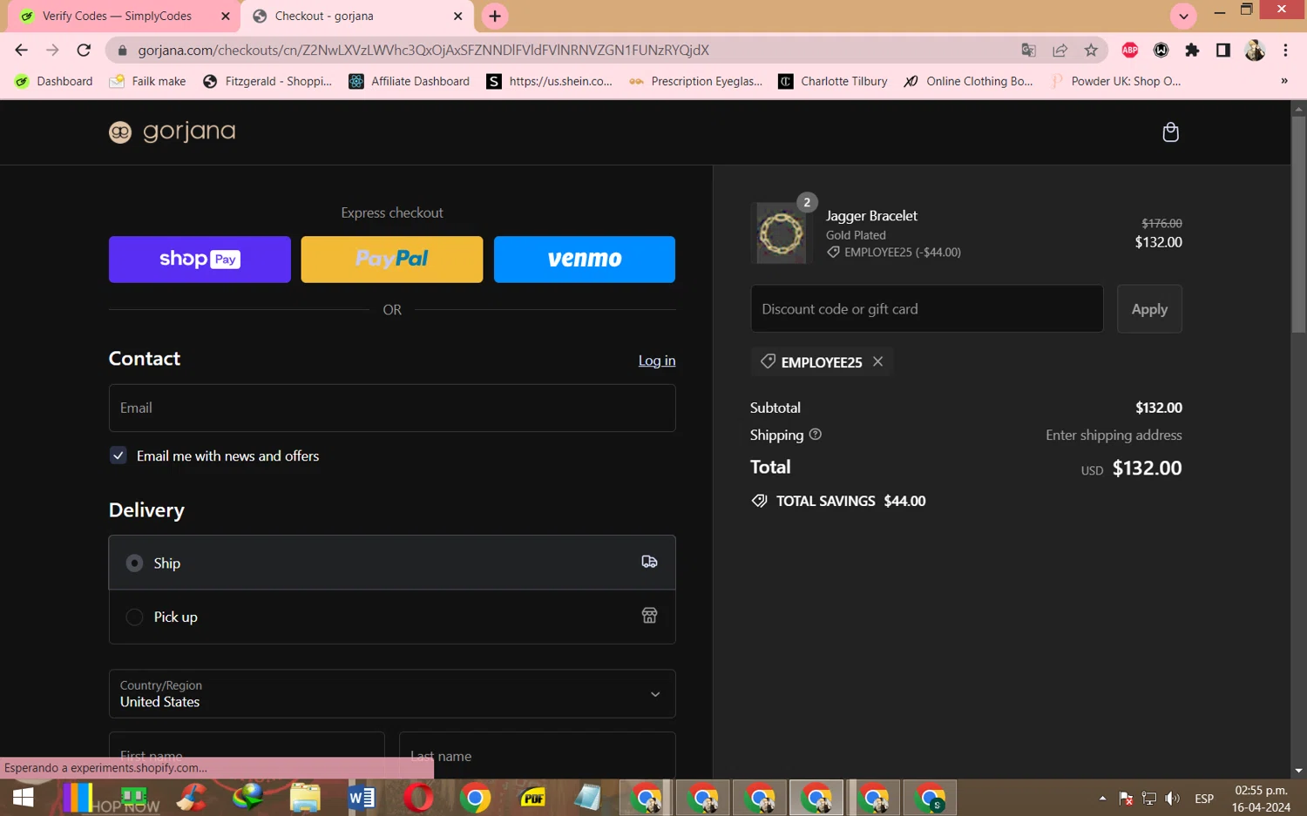Click the Apply discount button
1307x816 pixels.
pyautogui.click(x=1149, y=308)
